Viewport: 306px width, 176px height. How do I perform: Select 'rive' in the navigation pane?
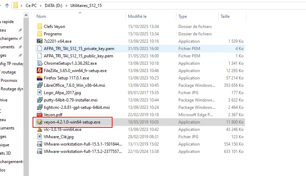[x=4, y=100]
